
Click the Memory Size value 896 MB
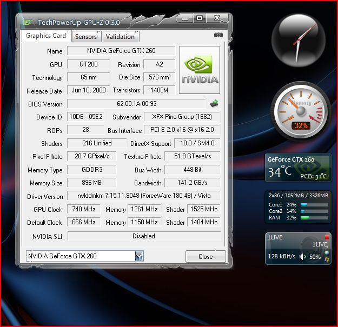tap(92, 183)
